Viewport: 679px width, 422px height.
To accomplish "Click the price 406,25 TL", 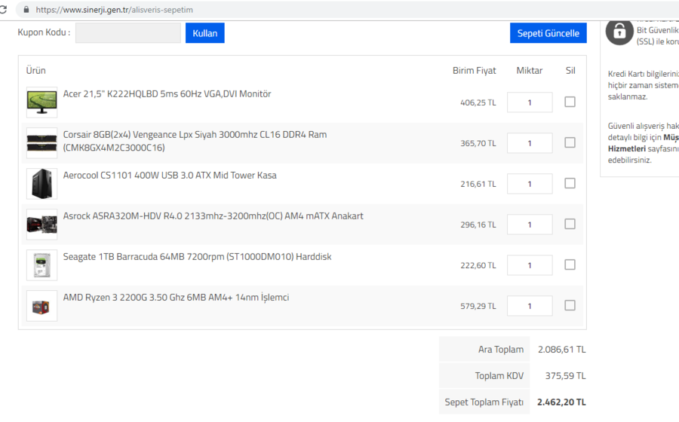I will tap(478, 102).
